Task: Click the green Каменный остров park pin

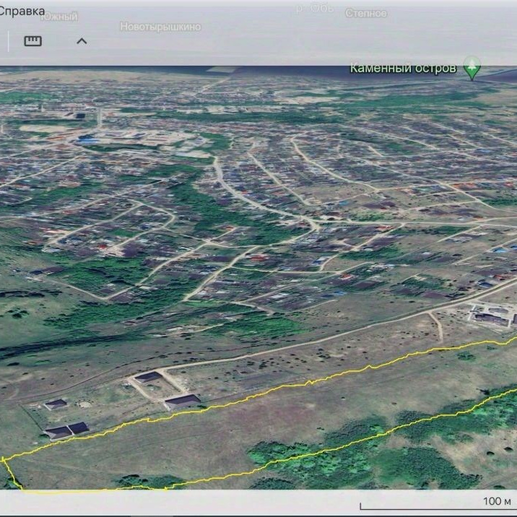Action: tap(472, 69)
